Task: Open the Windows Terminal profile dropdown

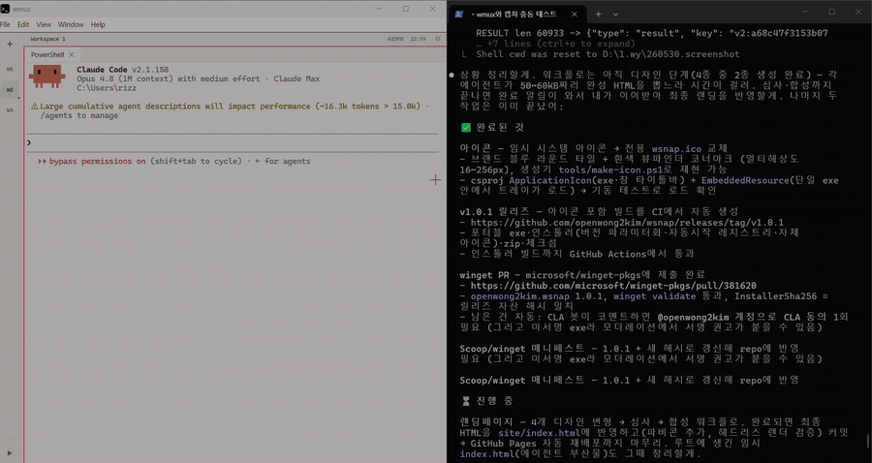Action: pyautogui.click(x=615, y=14)
